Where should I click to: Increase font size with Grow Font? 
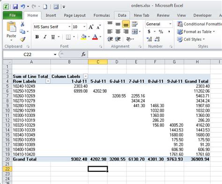pyautogui.click(x=91, y=27)
